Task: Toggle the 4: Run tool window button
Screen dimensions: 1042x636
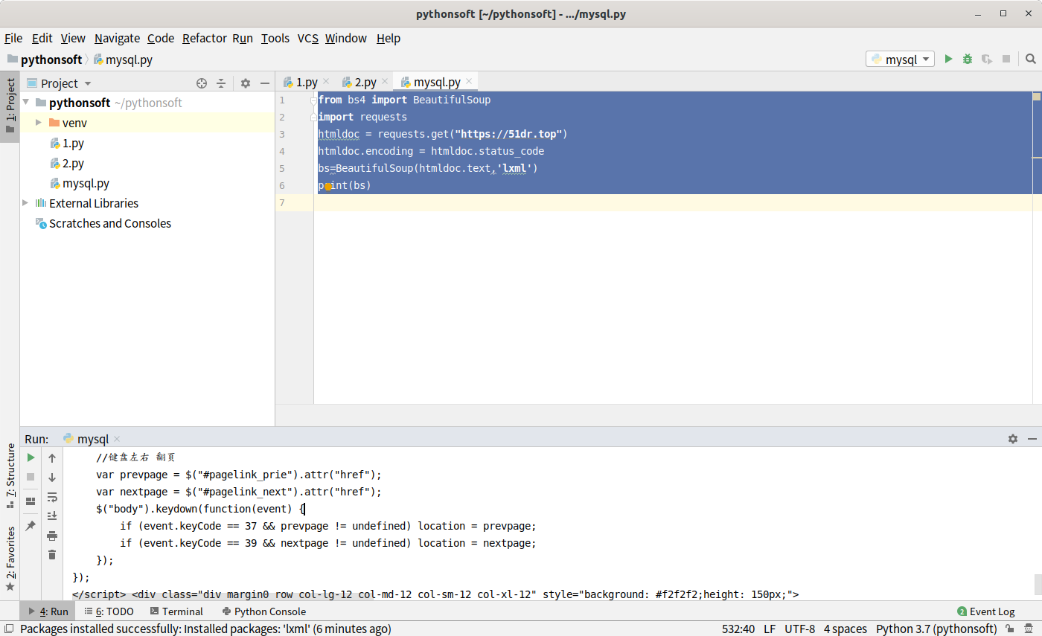Action: coord(48,611)
